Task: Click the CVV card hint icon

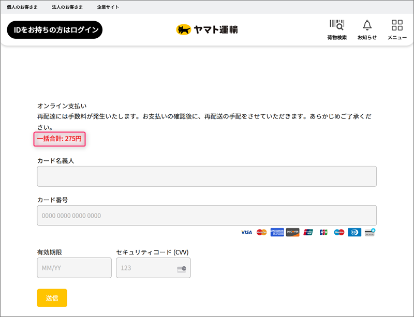Action: 182,269
